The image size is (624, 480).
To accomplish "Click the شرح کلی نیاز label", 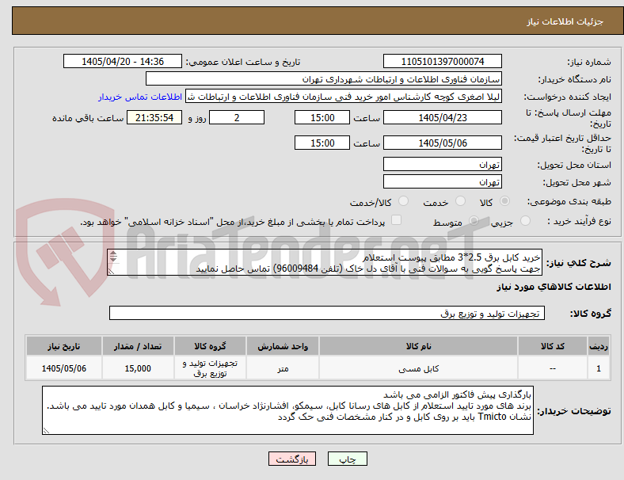I will pyautogui.click(x=578, y=263).
